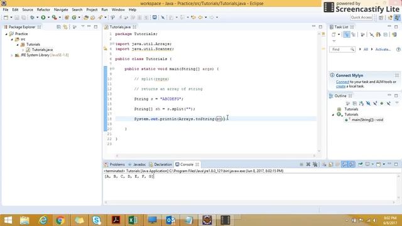Select Tutorials.java in Package Explorer
The width and height of the screenshot is (402, 226).
tap(42, 50)
